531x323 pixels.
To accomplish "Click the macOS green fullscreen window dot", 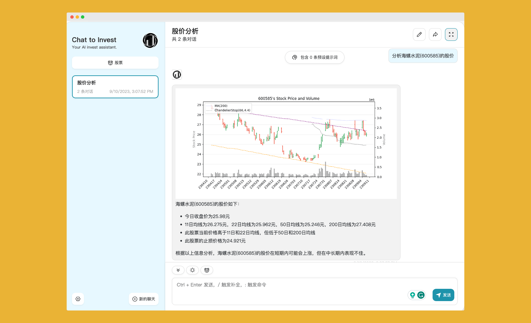I will (83, 17).
